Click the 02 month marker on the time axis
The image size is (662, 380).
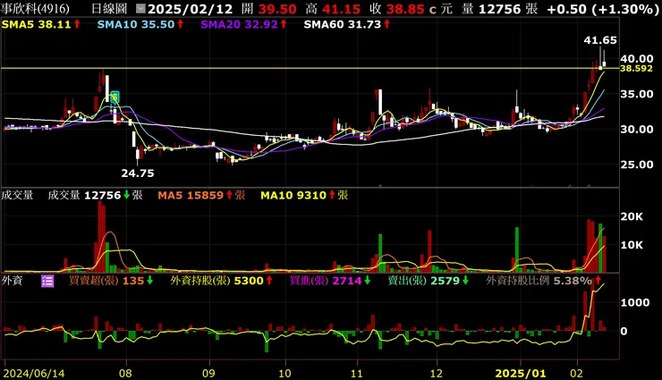pyautogui.click(x=576, y=373)
